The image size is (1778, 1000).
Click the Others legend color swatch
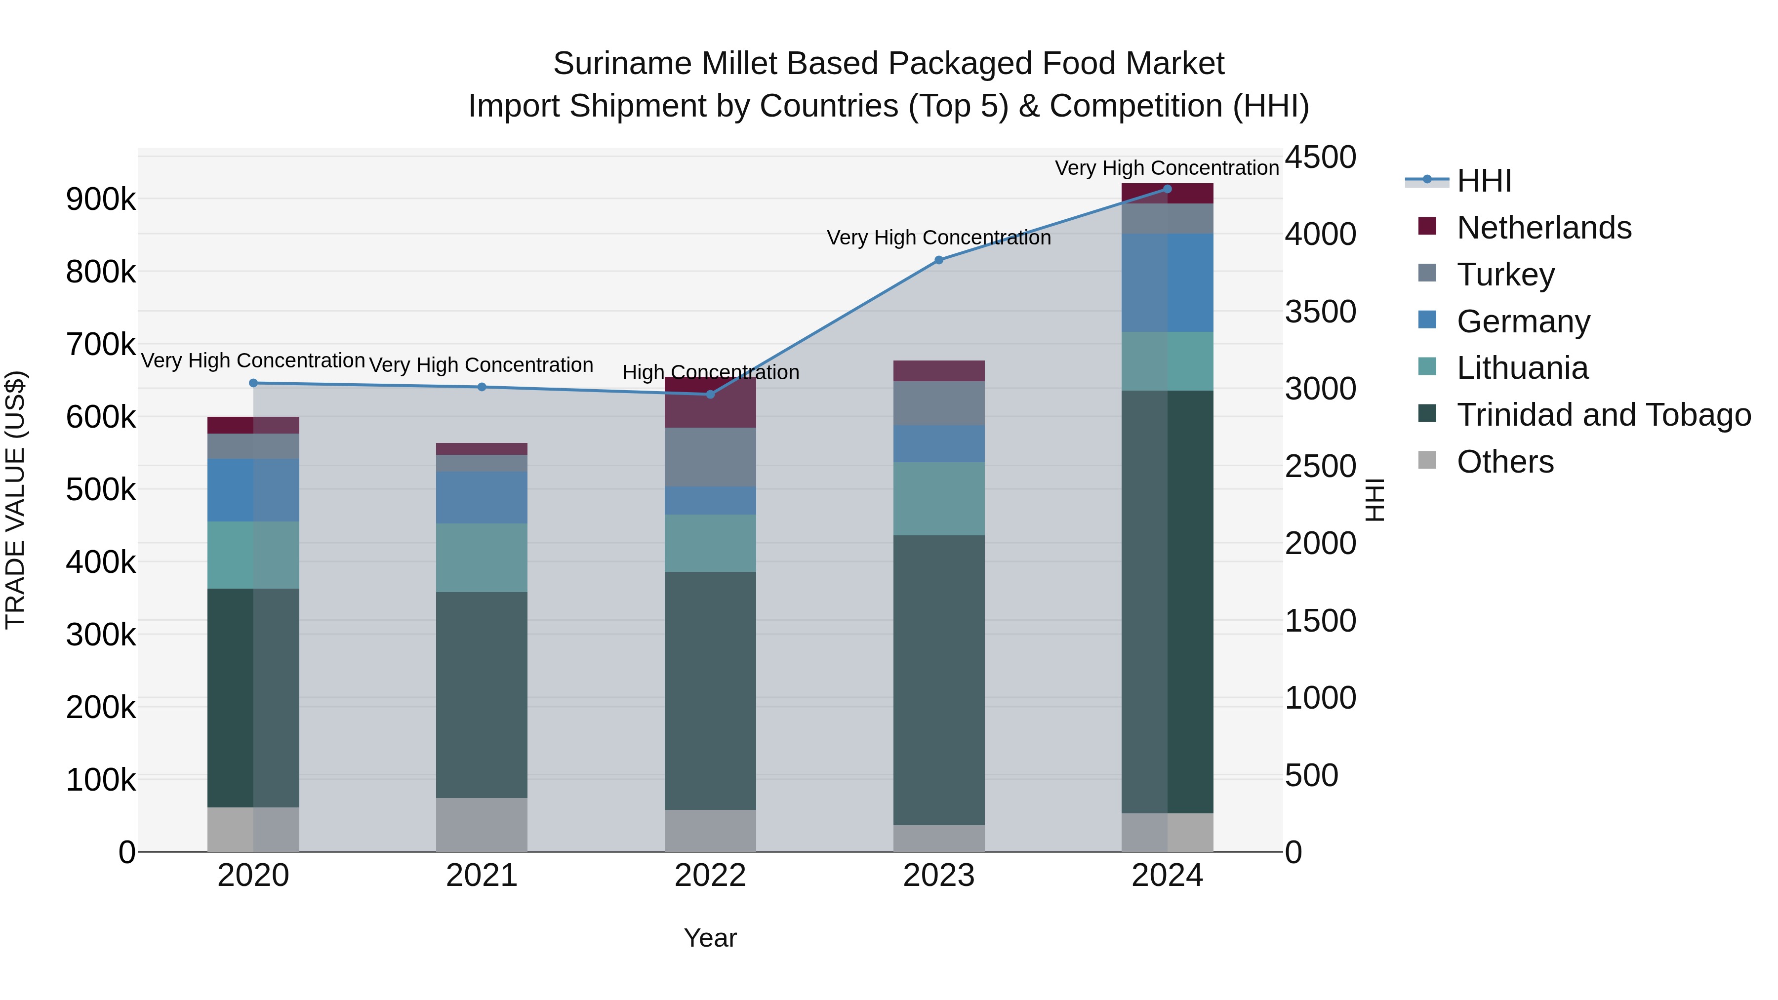click(1427, 461)
